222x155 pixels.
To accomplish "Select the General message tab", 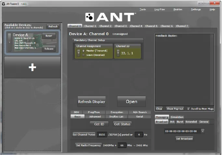I will tap(204, 122).
